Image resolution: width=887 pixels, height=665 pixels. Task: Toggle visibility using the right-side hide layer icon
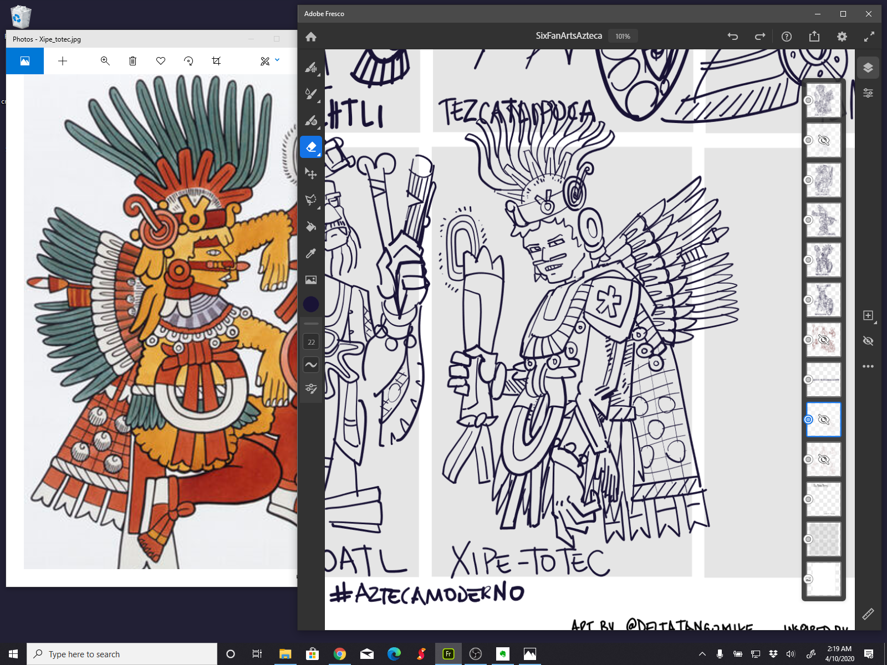868,341
